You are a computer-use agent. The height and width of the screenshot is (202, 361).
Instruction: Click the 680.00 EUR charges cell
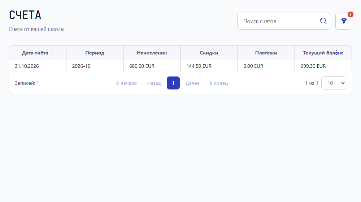tap(152, 66)
